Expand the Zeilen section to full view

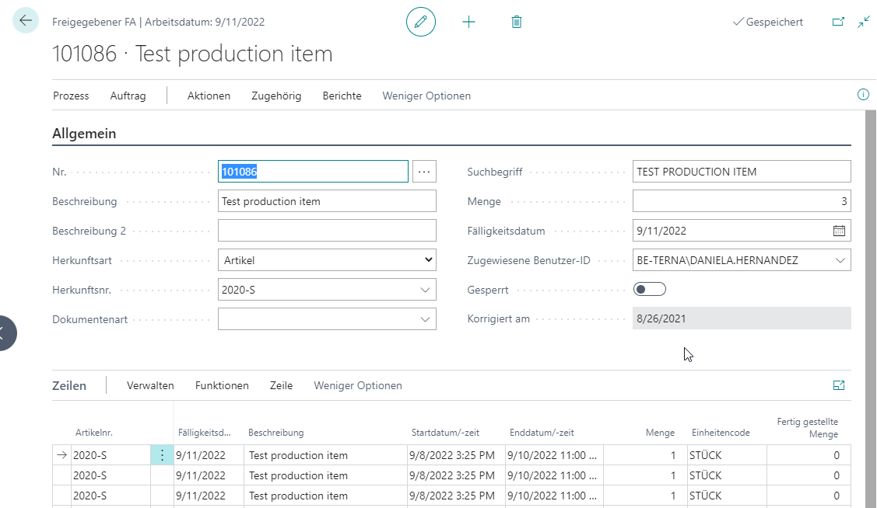(x=838, y=385)
